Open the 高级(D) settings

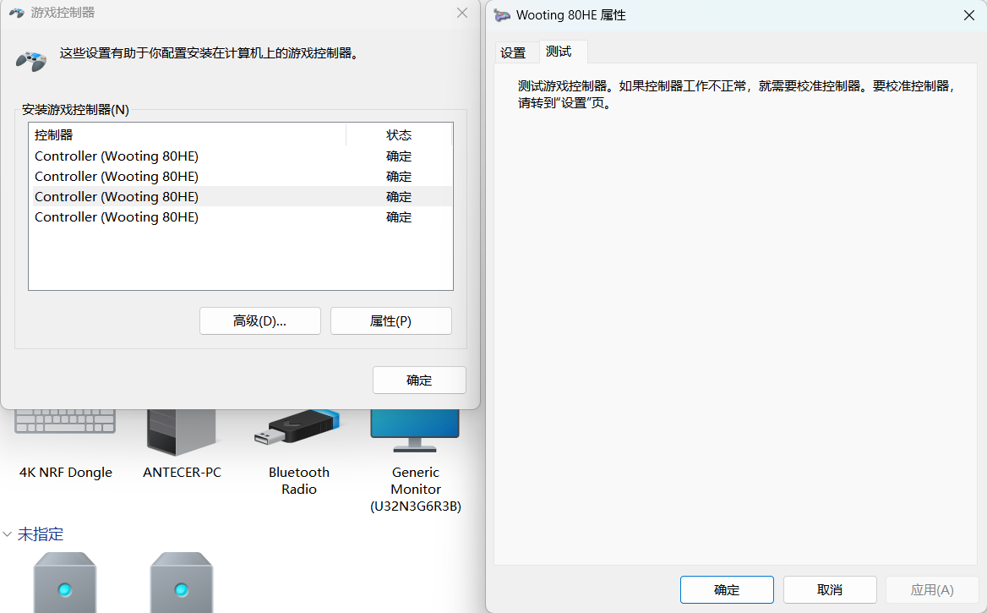259,320
